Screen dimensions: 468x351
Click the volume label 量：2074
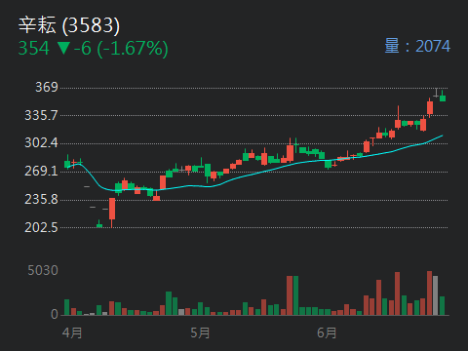click(x=417, y=46)
